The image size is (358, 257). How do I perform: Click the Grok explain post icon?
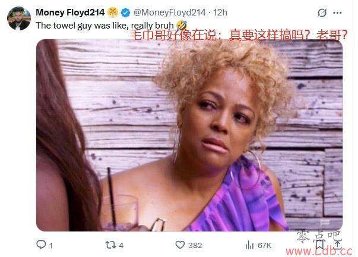[322, 12]
